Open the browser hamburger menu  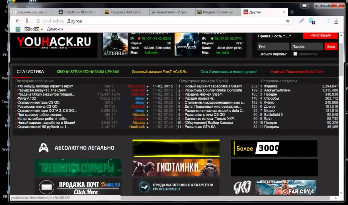point(304,5)
